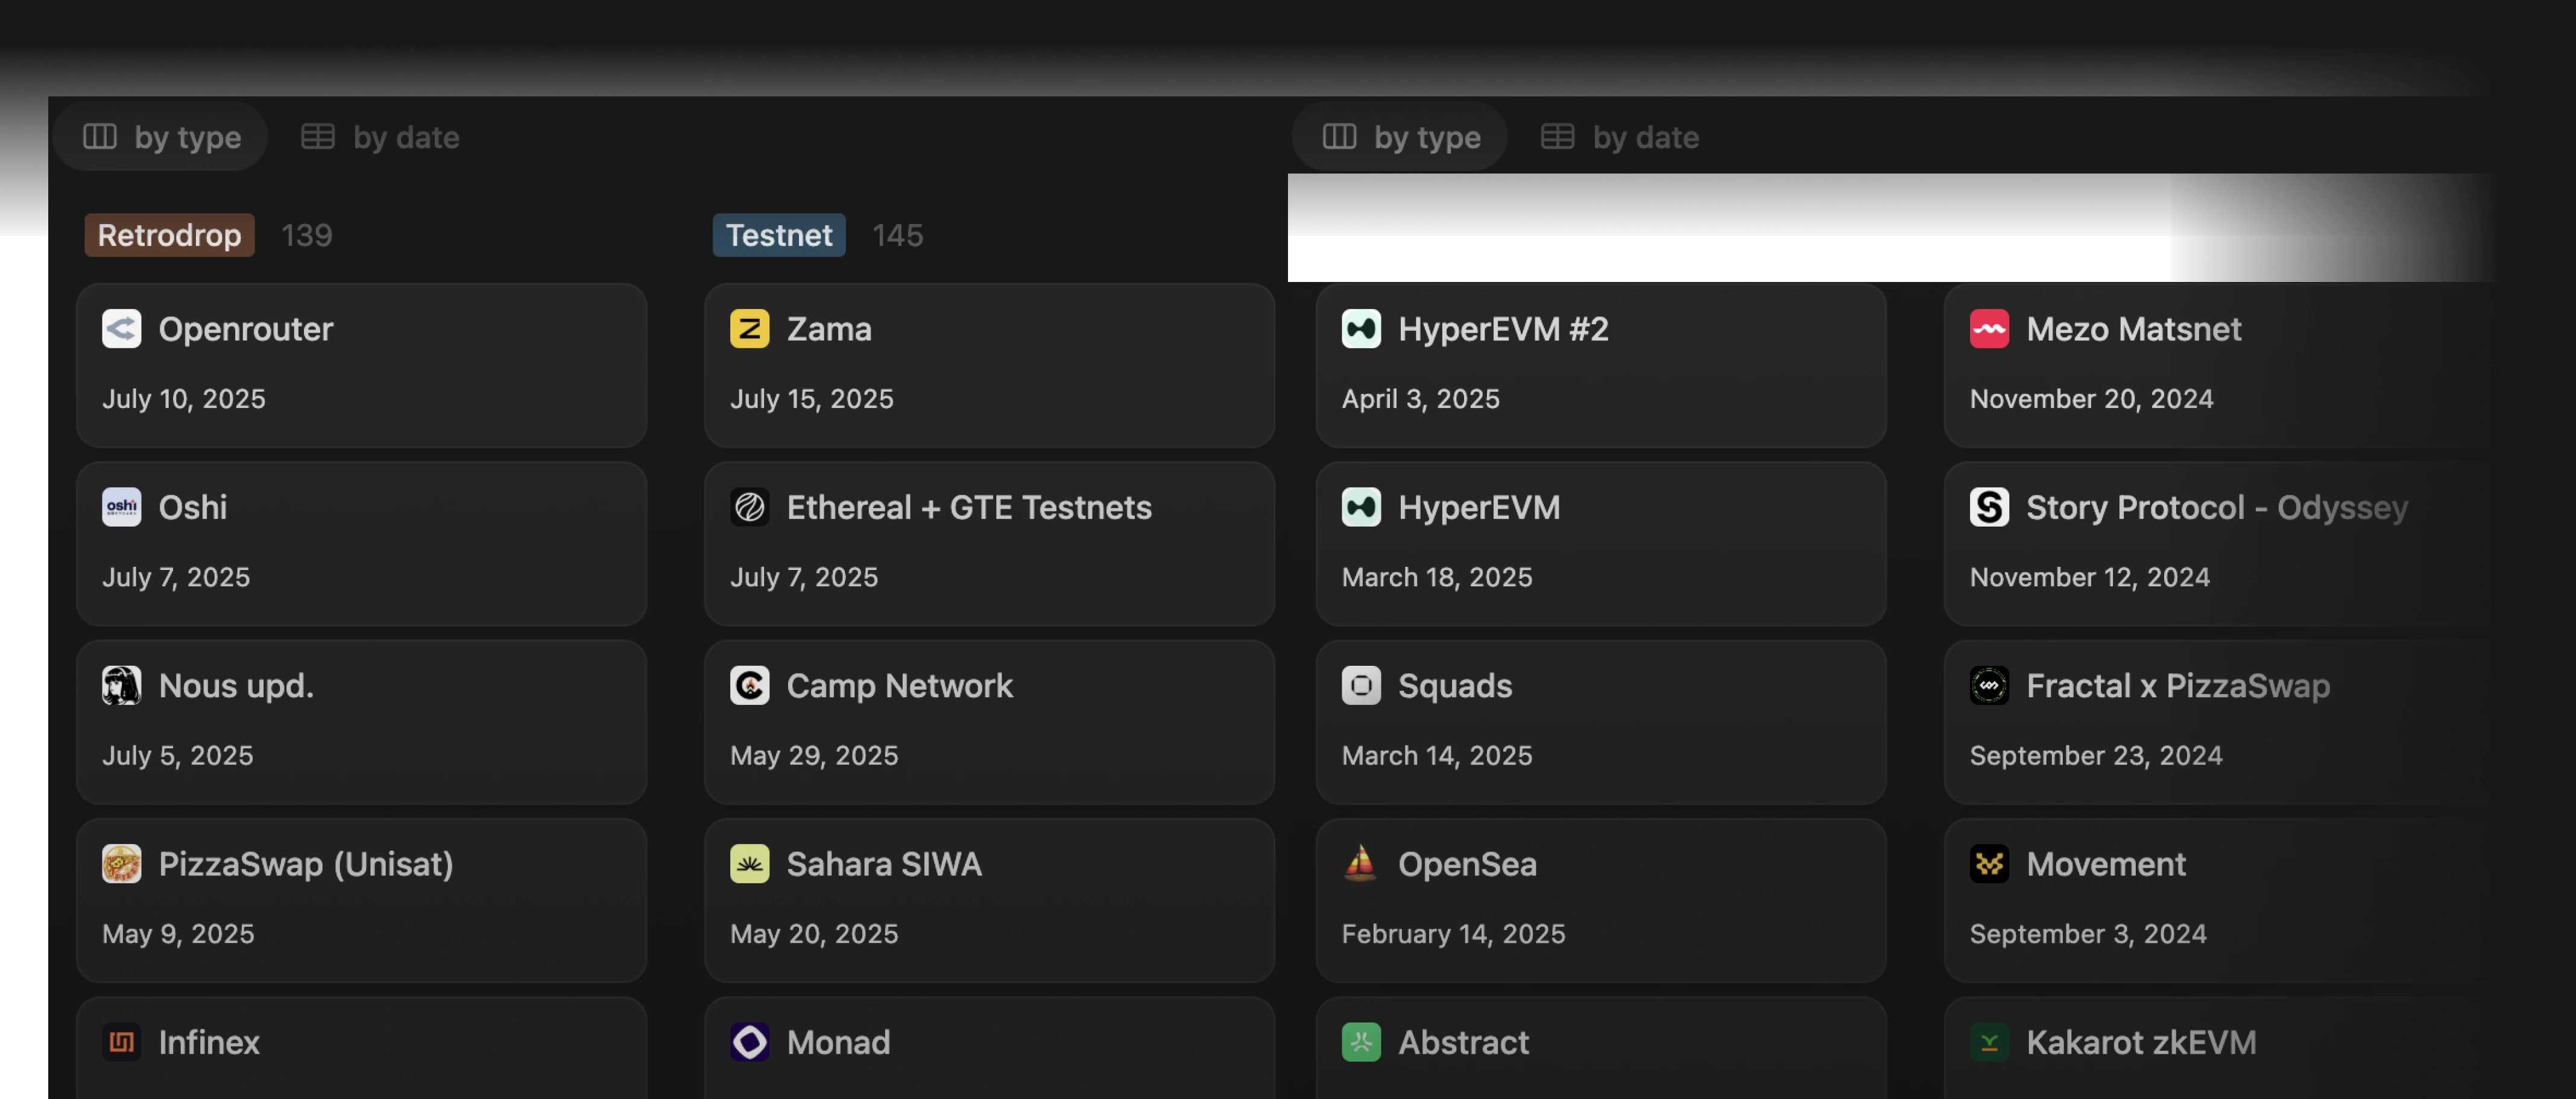Click the green Abstract icon

pyautogui.click(x=1361, y=1042)
